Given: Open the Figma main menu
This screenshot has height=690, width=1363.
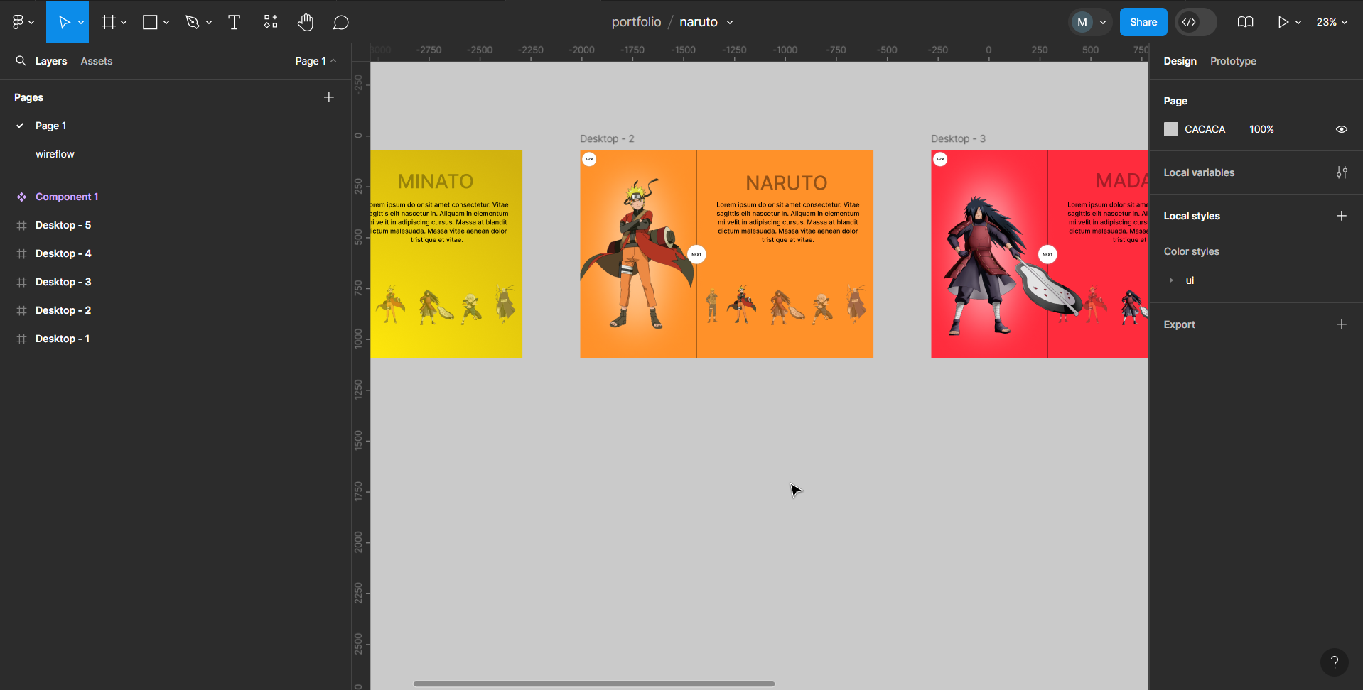Looking at the screenshot, I should pyautogui.click(x=23, y=22).
